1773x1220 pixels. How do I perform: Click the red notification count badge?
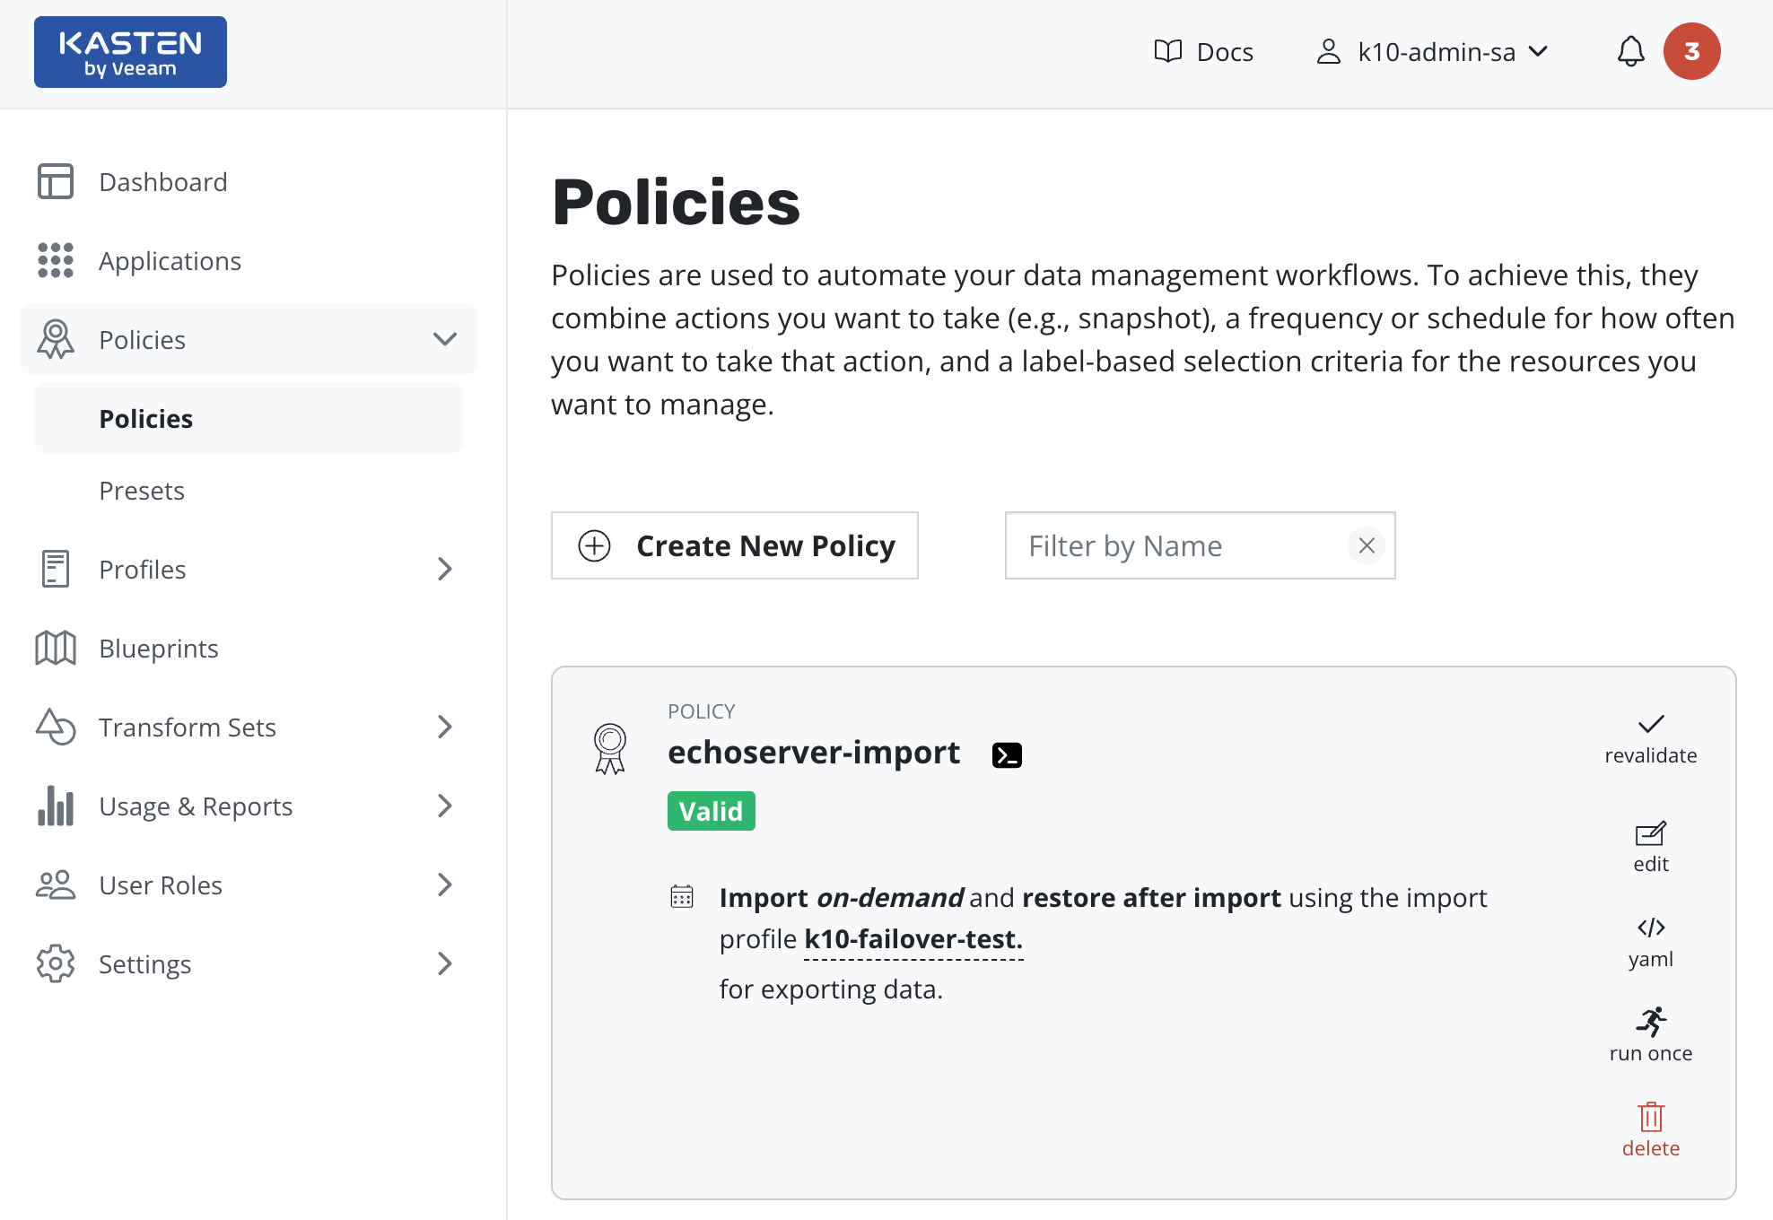click(1691, 52)
